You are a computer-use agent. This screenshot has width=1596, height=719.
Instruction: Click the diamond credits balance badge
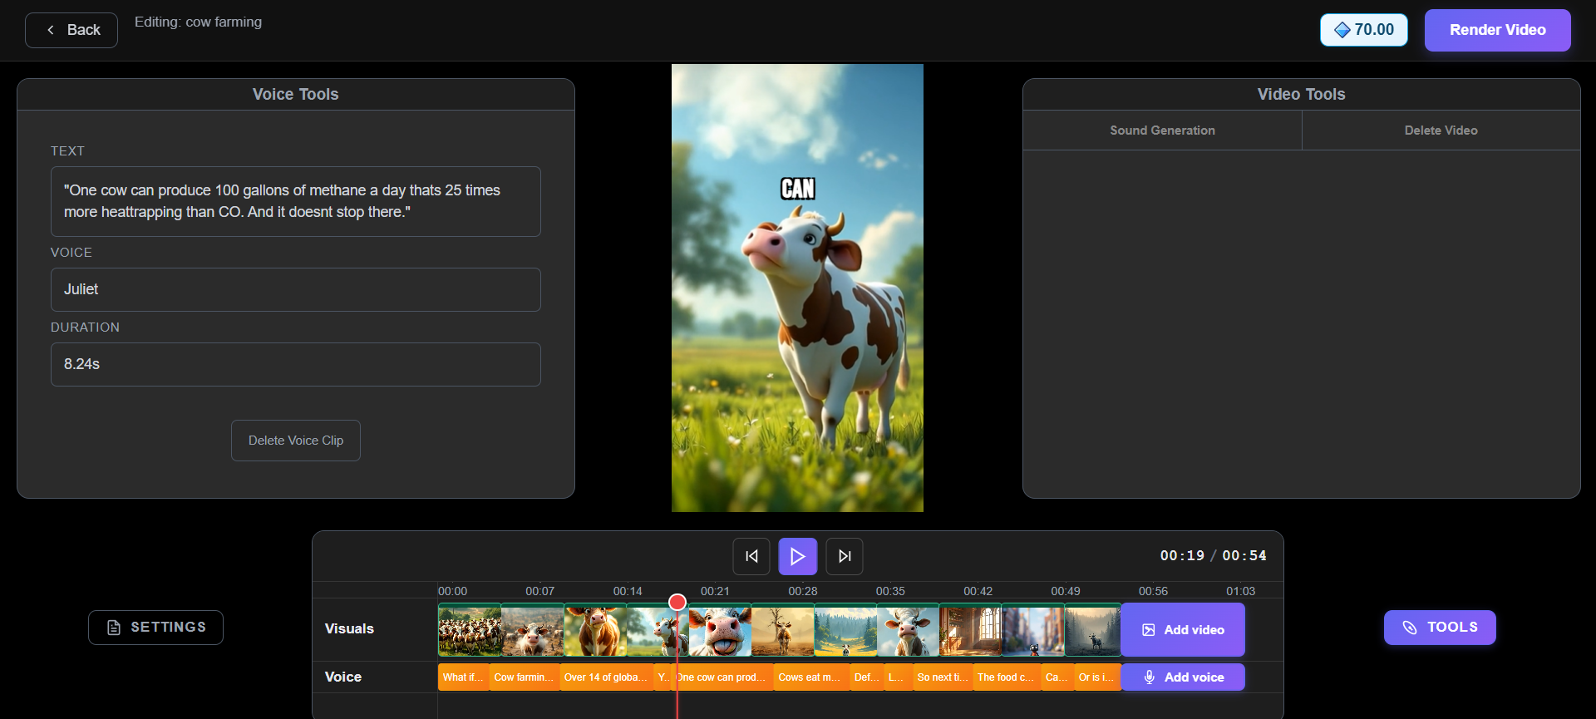(1363, 30)
